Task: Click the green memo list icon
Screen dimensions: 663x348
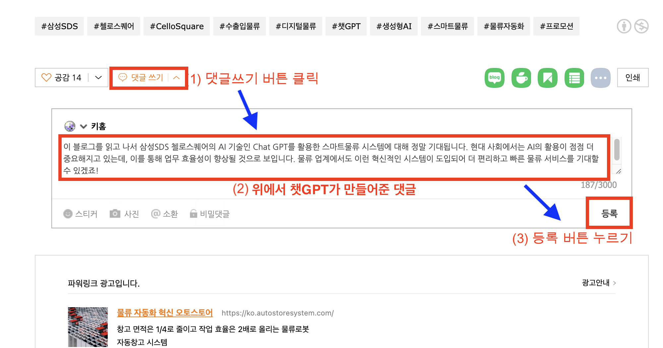Action: coord(574,78)
